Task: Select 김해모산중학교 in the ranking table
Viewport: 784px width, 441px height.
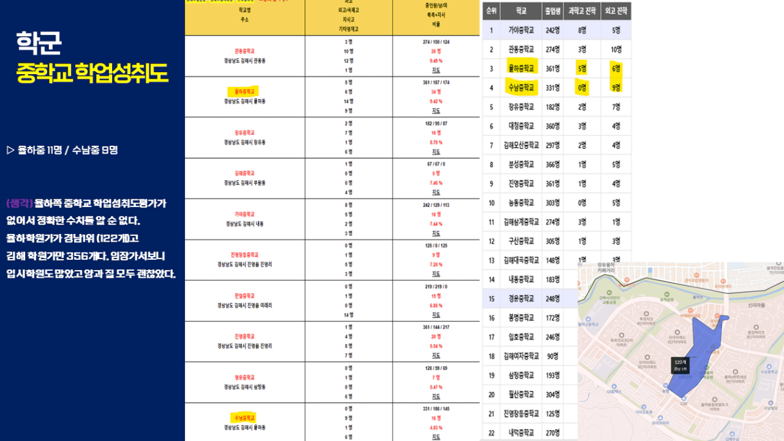Action: (521, 145)
